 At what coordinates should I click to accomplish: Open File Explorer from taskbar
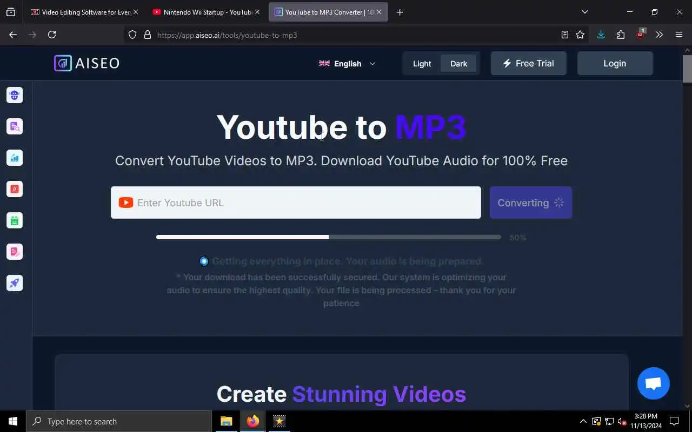[x=227, y=421]
